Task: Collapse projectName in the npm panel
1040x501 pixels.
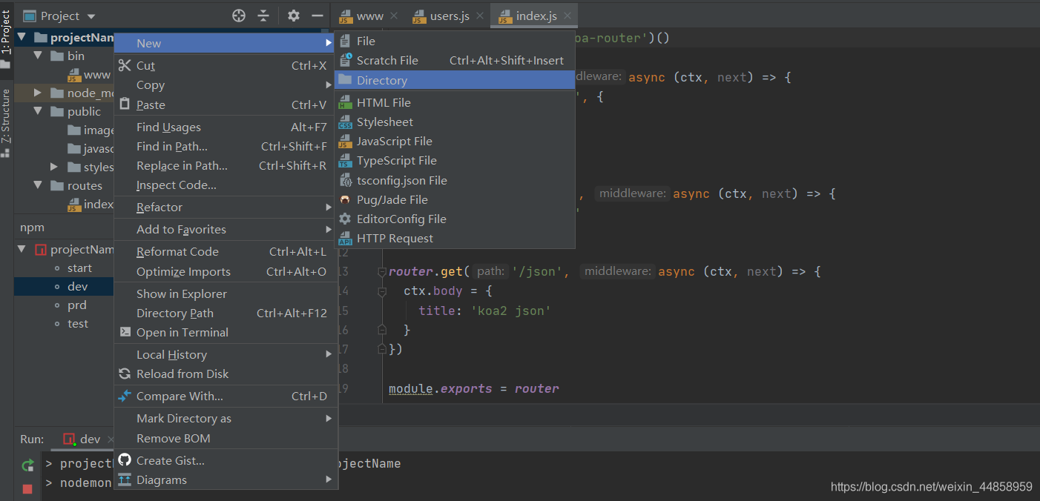Action: [21, 249]
